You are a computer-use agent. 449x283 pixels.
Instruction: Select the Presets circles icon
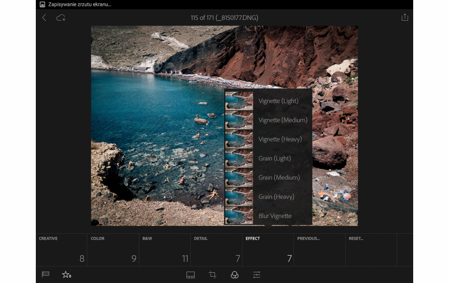click(x=235, y=274)
